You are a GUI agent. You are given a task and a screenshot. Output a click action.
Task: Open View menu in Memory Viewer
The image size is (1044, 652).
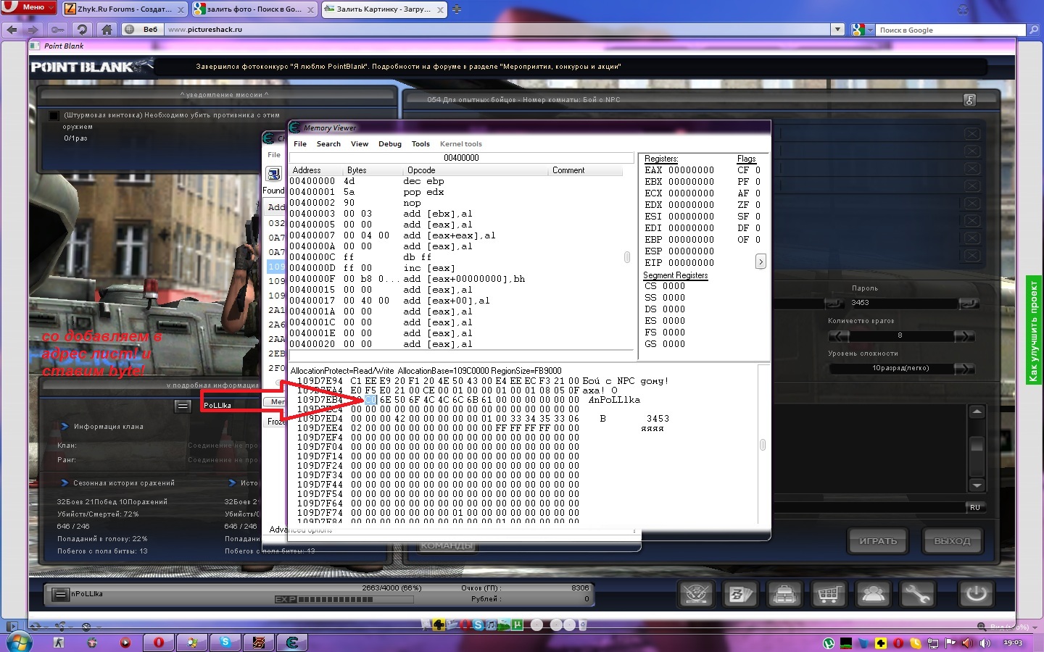point(360,143)
